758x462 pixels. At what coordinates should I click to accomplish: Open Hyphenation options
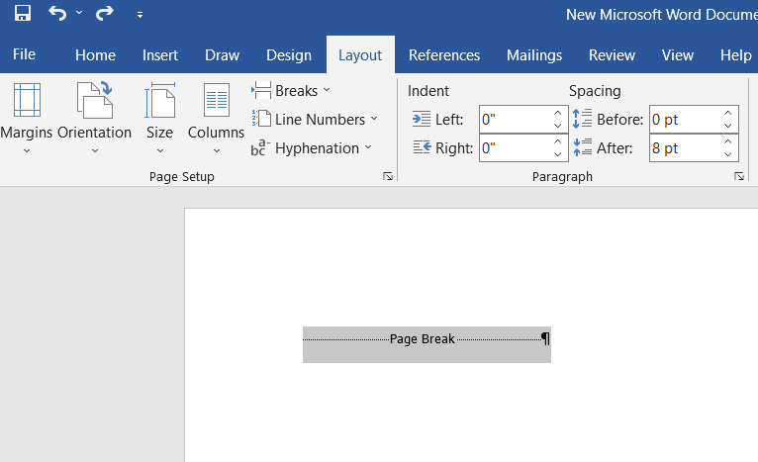click(311, 148)
